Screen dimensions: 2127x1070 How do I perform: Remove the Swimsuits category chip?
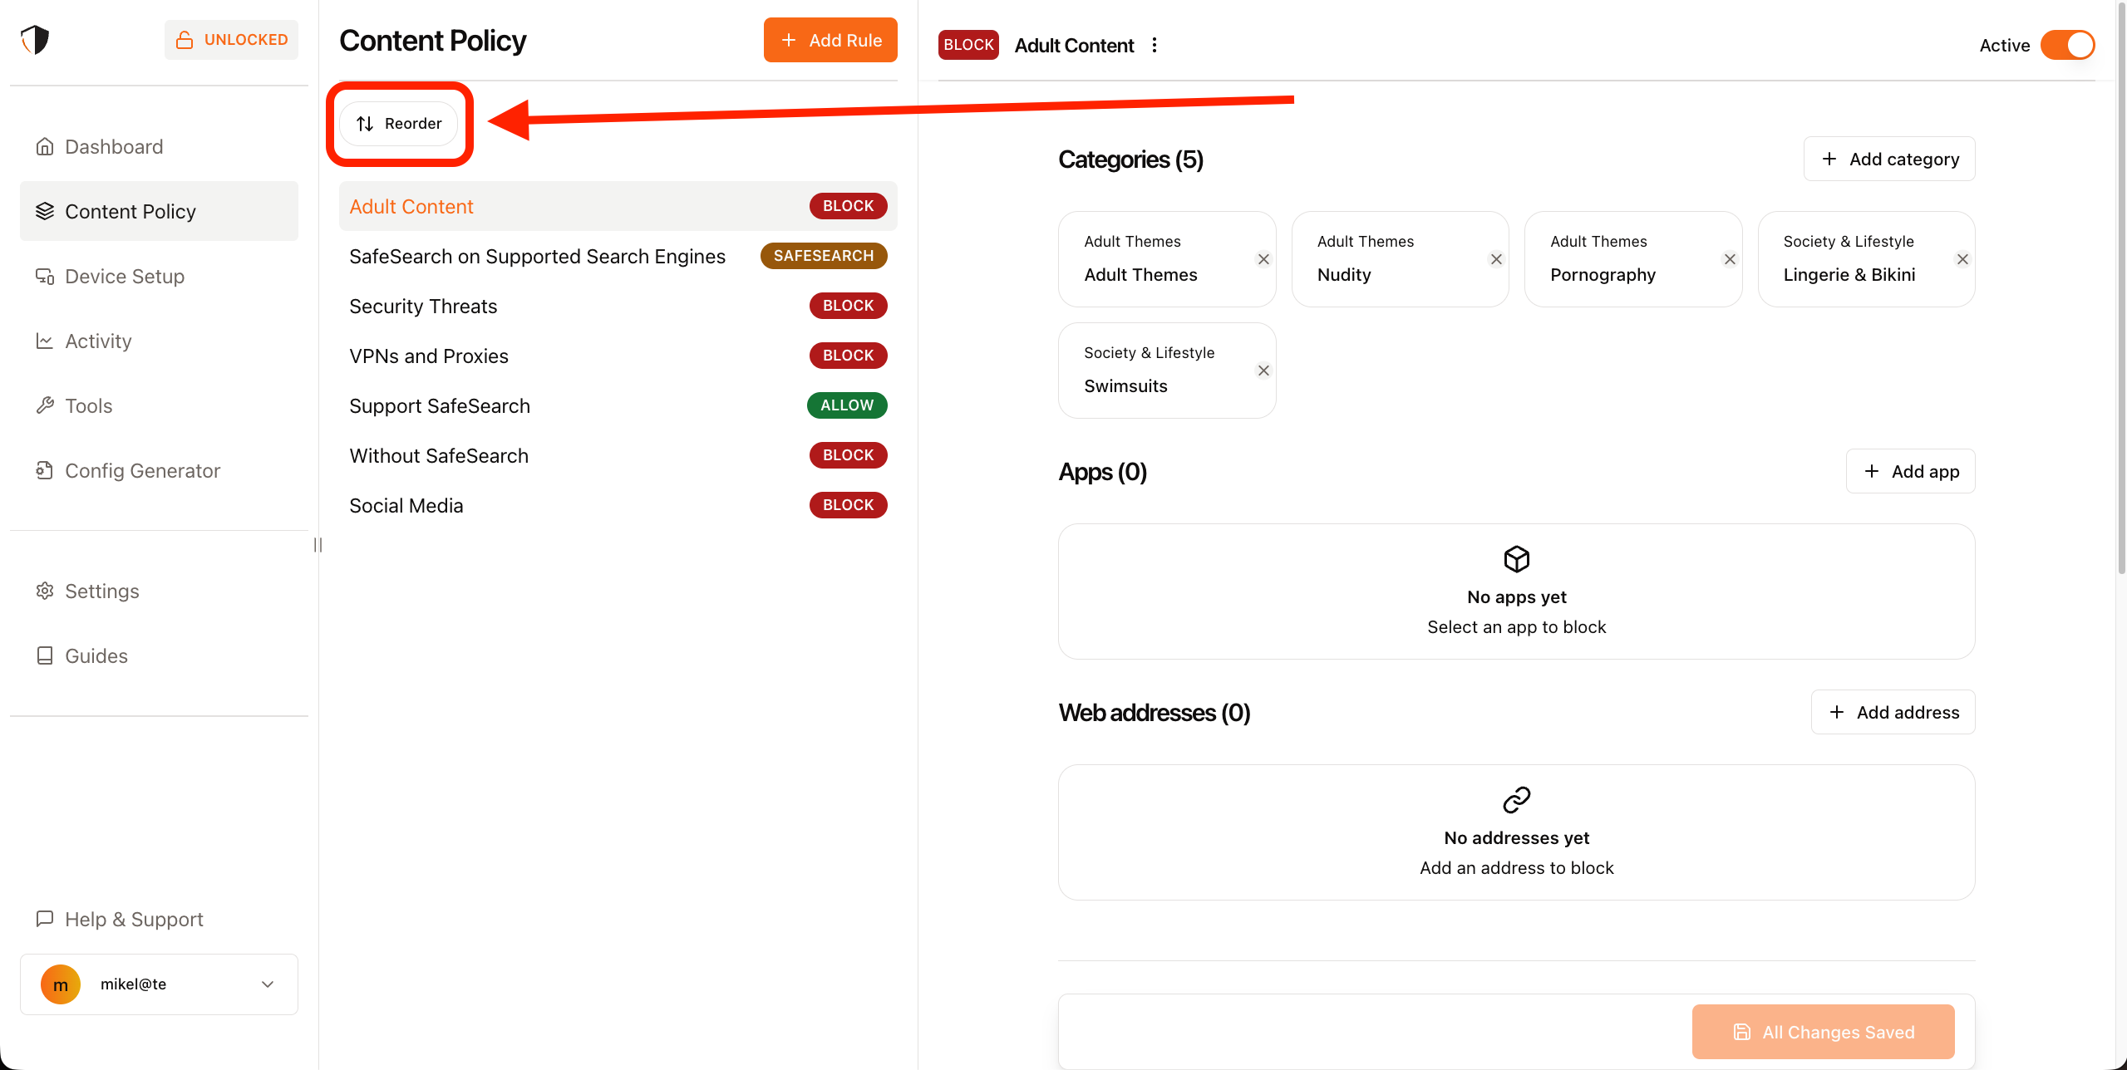coord(1263,371)
